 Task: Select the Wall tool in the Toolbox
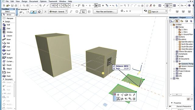(8, 25)
